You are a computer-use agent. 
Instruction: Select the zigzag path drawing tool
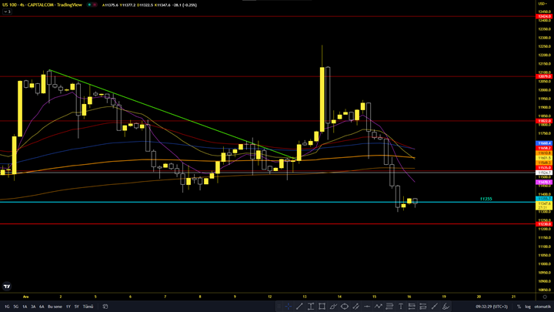click(x=378, y=307)
